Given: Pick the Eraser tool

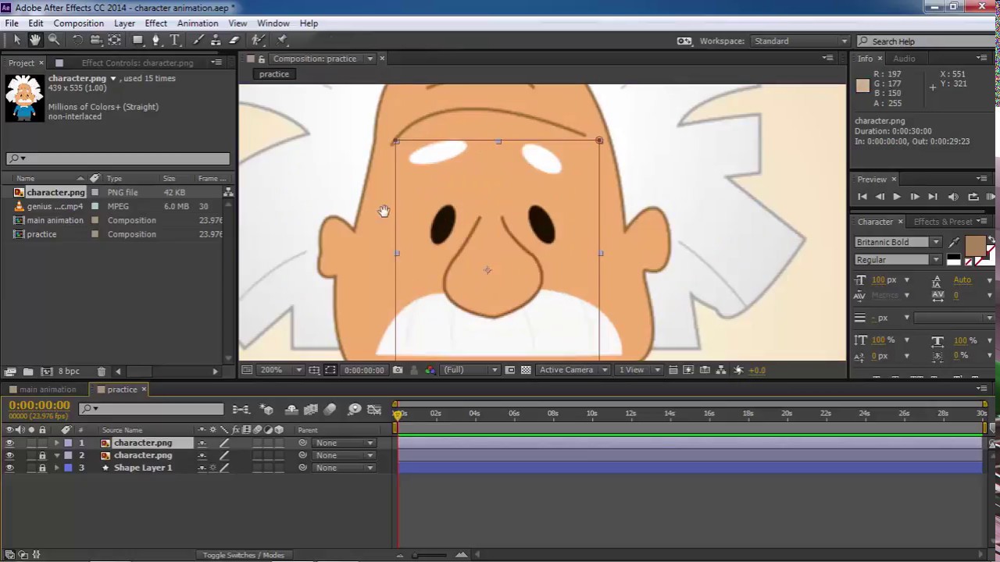Looking at the screenshot, I should point(234,40).
